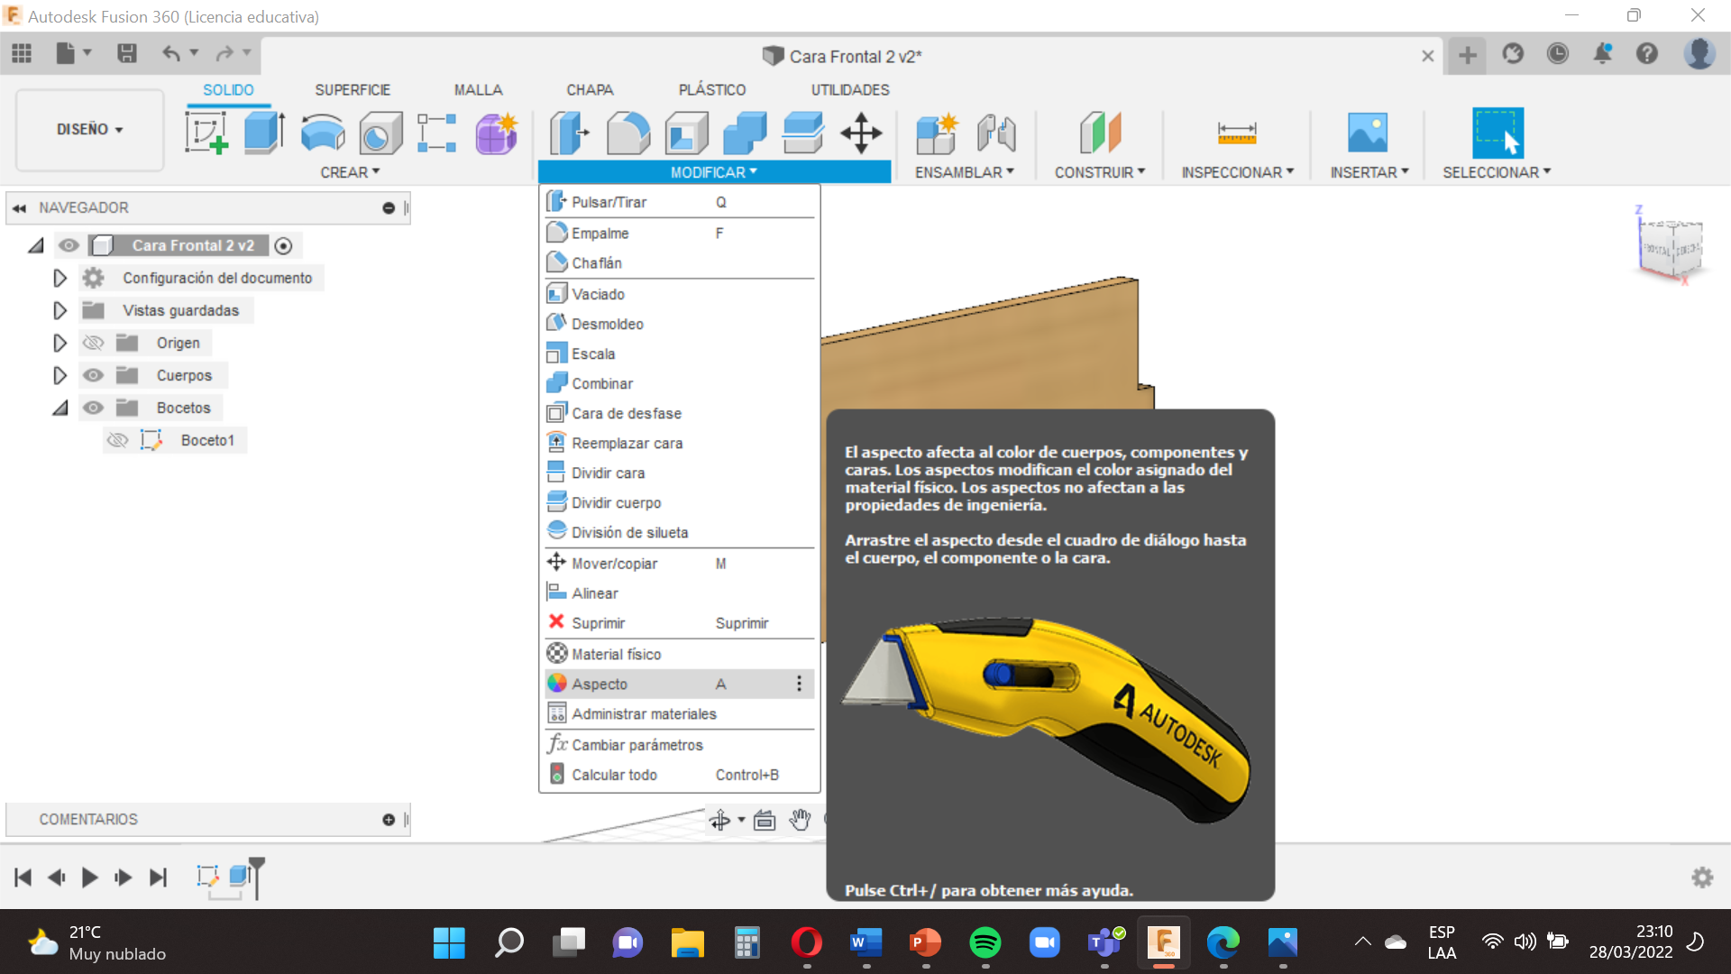Open the ENSAMBLAR dropdown menu
This screenshot has width=1731, height=974.
tap(964, 172)
